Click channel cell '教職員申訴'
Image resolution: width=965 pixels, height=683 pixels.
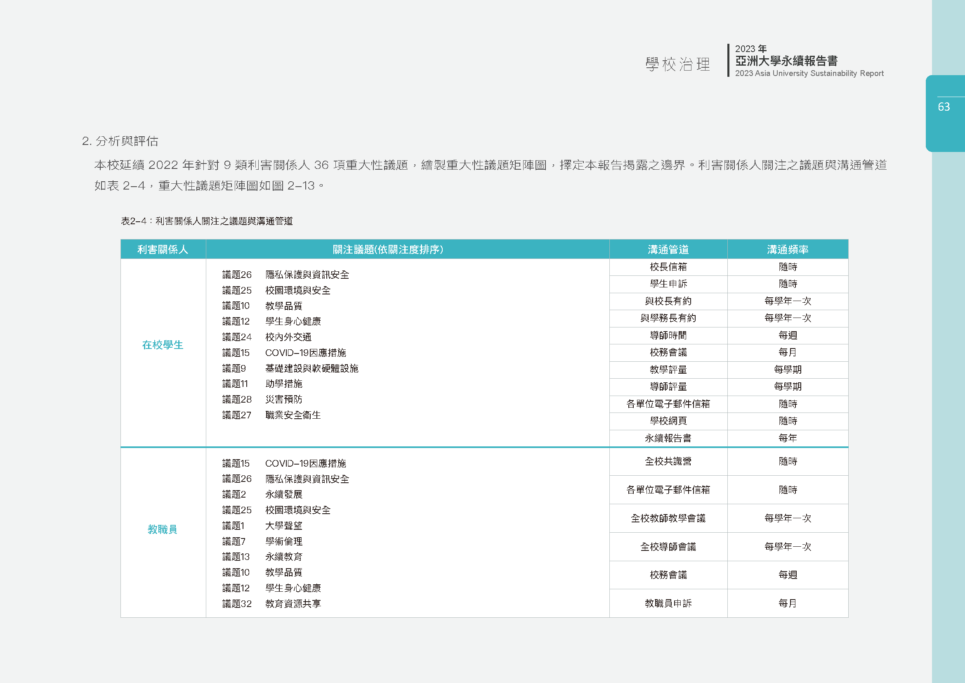(x=668, y=604)
